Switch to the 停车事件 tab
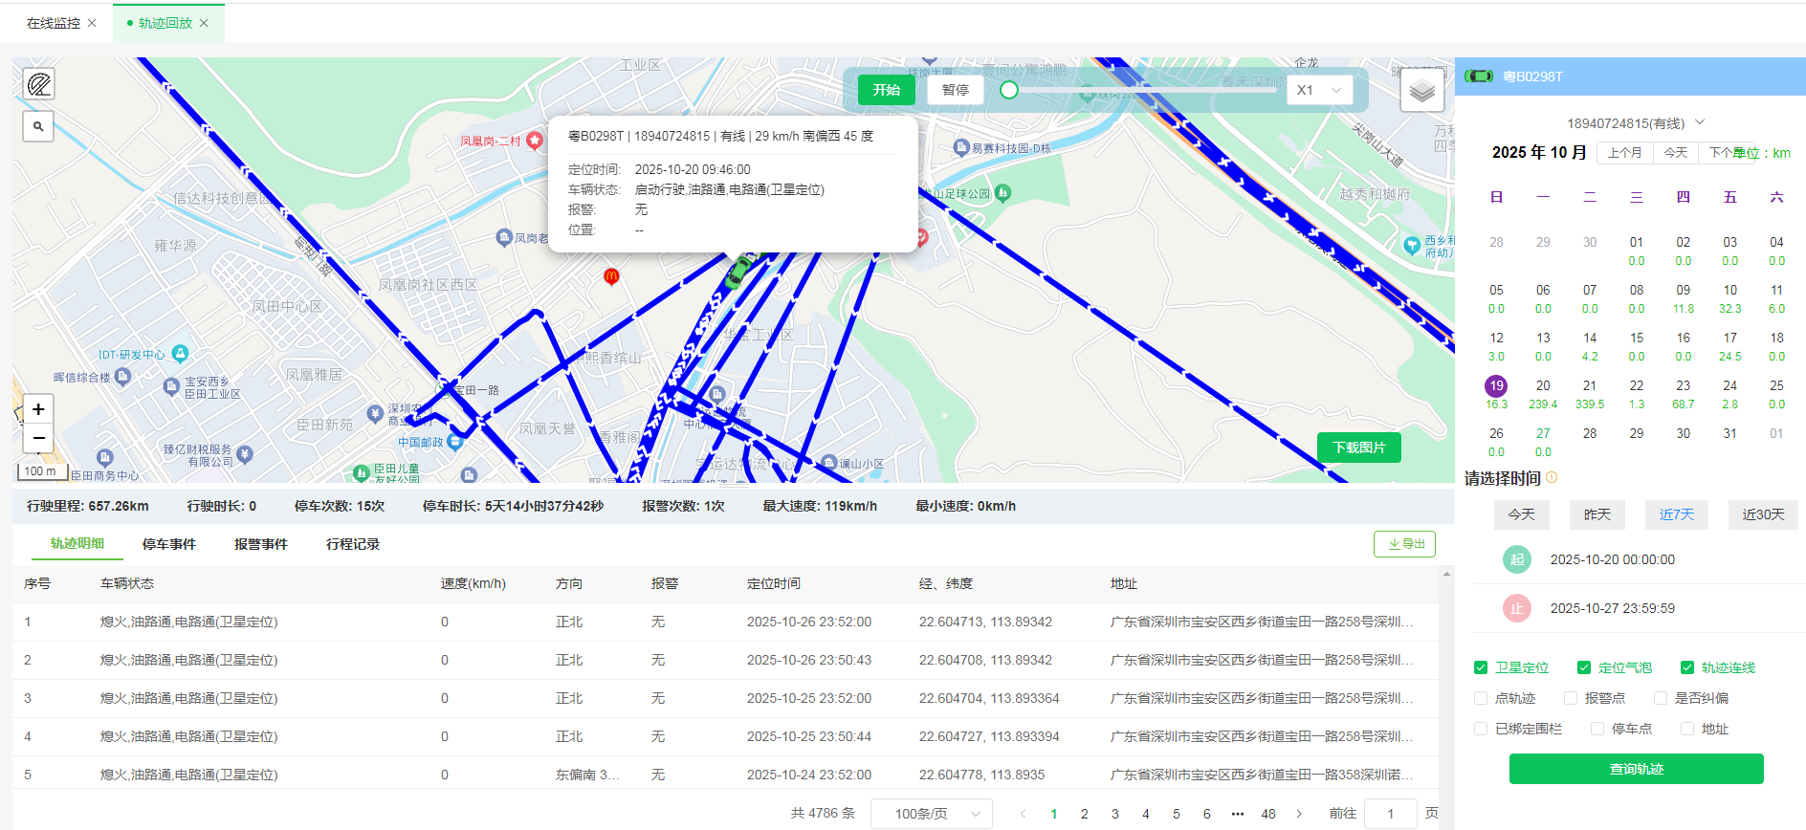 (x=168, y=544)
